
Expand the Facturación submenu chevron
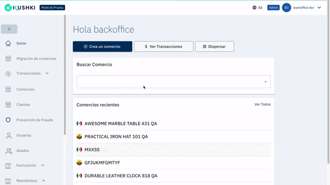point(43,165)
